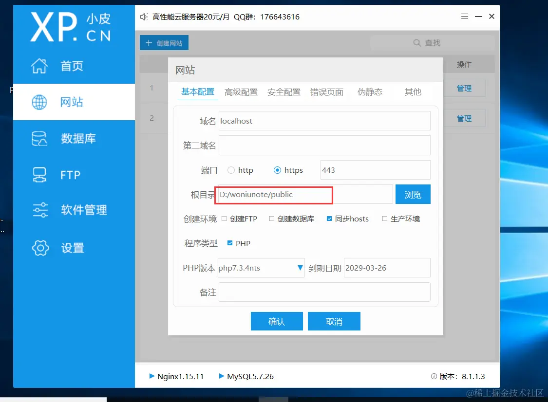The image size is (548, 402).
Task: Open the FTP server icon in sidebar
Action: (39, 175)
